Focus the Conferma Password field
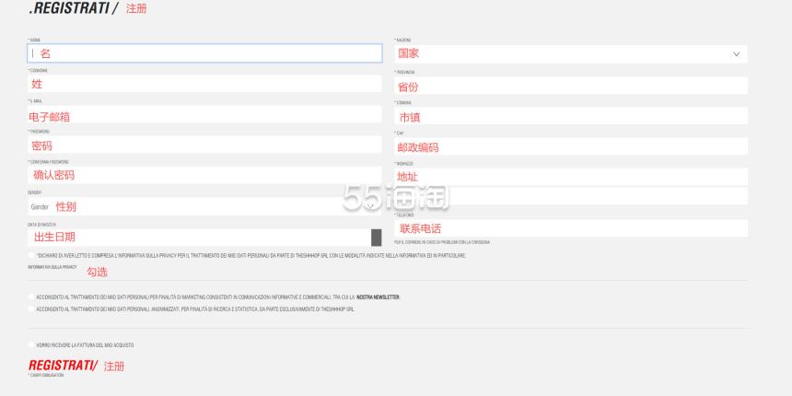This screenshot has width=792, height=396. [x=204, y=175]
